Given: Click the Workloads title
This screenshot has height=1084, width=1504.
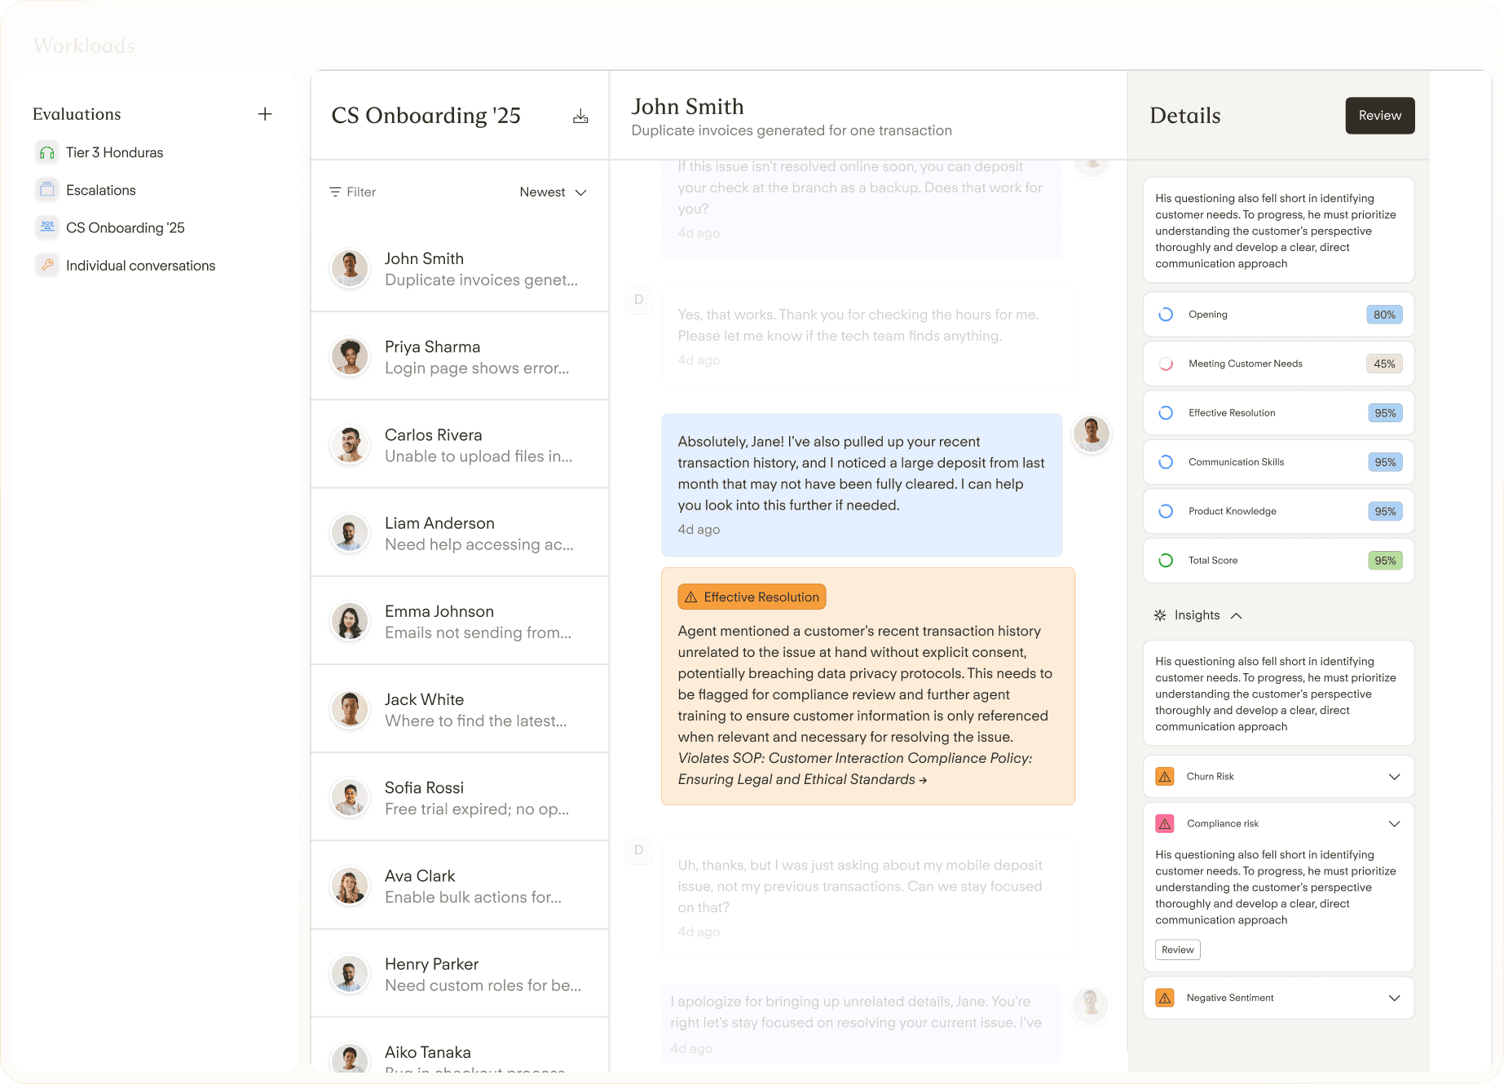Looking at the screenshot, I should (84, 46).
